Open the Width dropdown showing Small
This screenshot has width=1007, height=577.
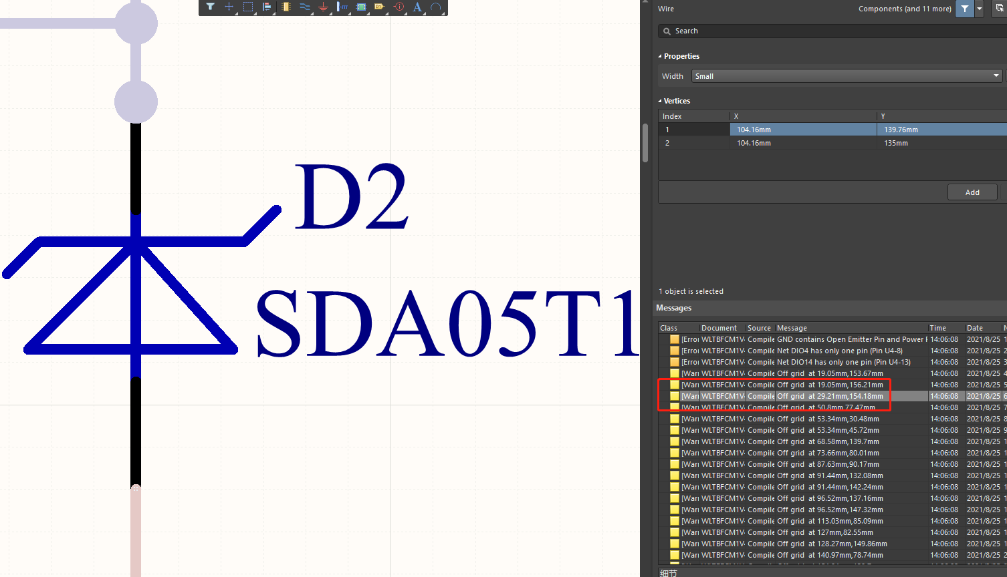click(x=846, y=75)
